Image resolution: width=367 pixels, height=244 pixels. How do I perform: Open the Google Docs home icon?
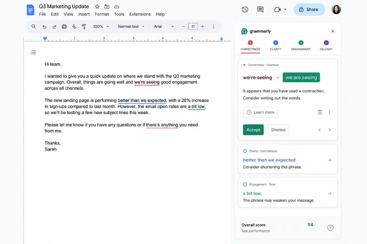(31, 10)
